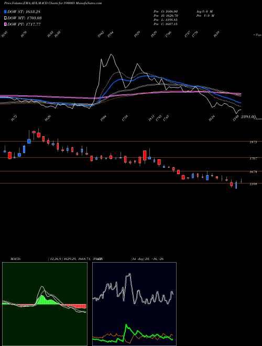The height and width of the screenshot is (346, 262).
Task: Click the 1678 price level label
Action: 253,172
